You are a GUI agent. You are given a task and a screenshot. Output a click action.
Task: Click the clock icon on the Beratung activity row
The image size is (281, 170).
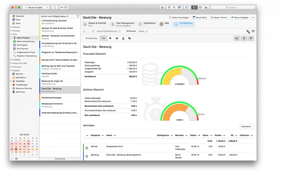[x=87, y=156]
